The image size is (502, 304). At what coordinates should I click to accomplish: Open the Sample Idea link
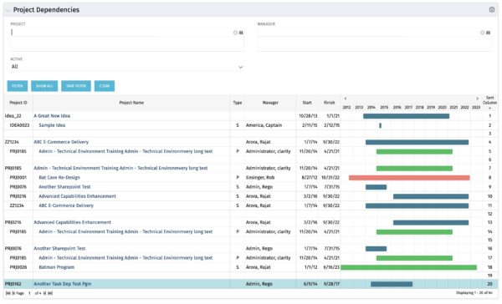click(x=52, y=125)
